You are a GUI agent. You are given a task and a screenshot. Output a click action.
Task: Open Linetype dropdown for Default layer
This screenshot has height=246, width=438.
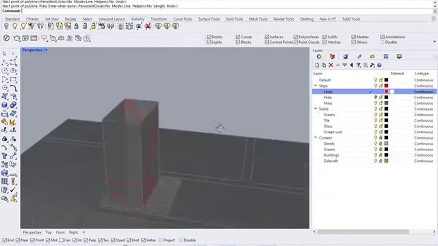[424, 80]
